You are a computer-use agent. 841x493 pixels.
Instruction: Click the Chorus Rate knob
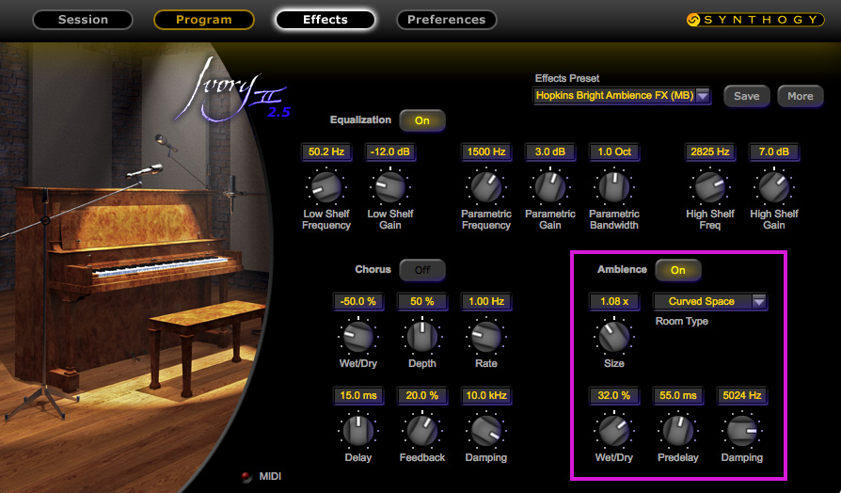pos(486,337)
